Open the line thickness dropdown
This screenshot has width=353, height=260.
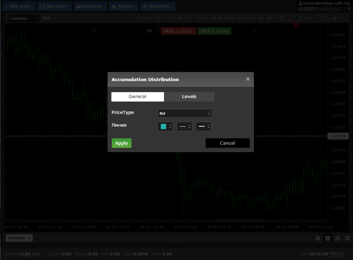pos(203,126)
